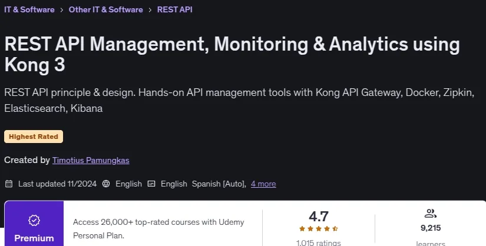Click the globe language icon
The image size is (486, 246).
(x=106, y=184)
